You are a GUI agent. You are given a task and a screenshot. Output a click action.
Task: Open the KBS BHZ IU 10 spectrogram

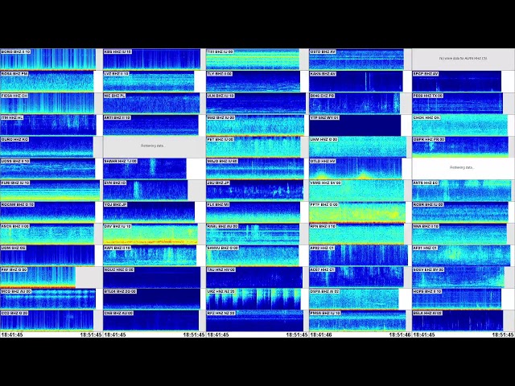[x=152, y=60]
